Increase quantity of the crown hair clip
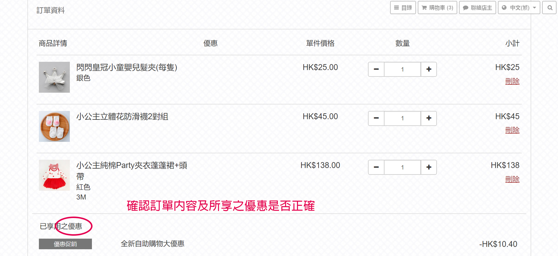 (429, 69)
